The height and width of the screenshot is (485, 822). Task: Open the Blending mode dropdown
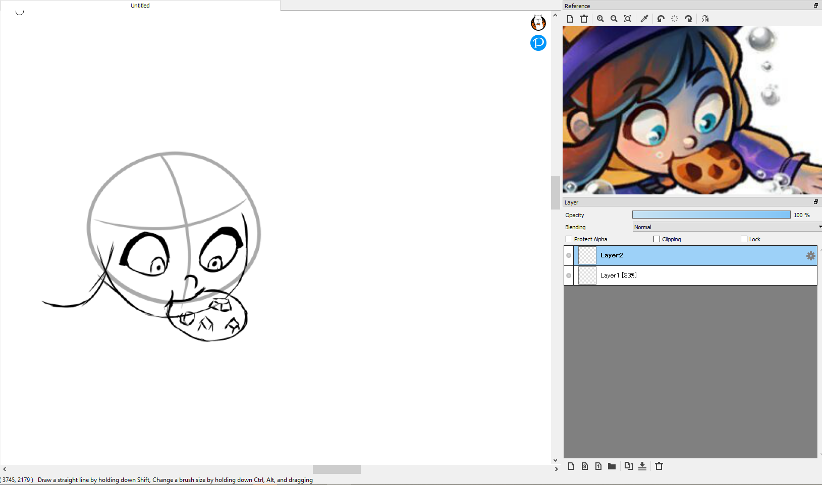tap(727, 227)
